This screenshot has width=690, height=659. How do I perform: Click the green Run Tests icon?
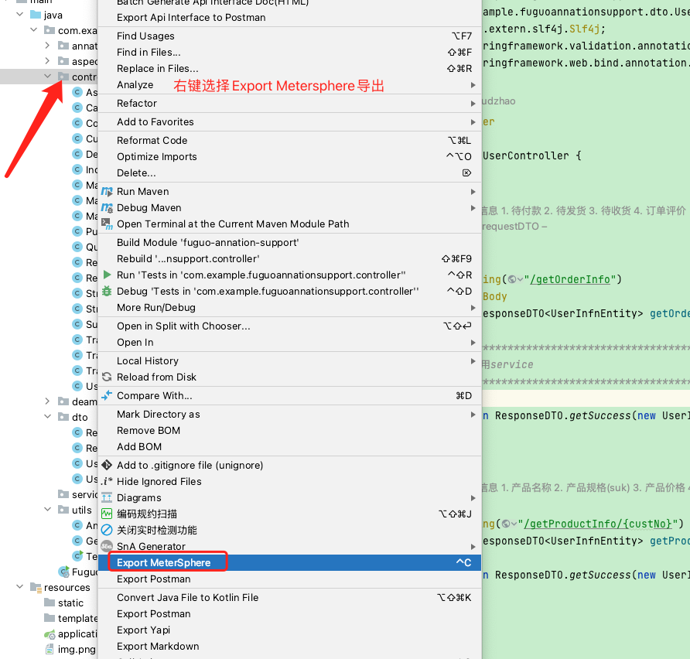pos(107,275)
